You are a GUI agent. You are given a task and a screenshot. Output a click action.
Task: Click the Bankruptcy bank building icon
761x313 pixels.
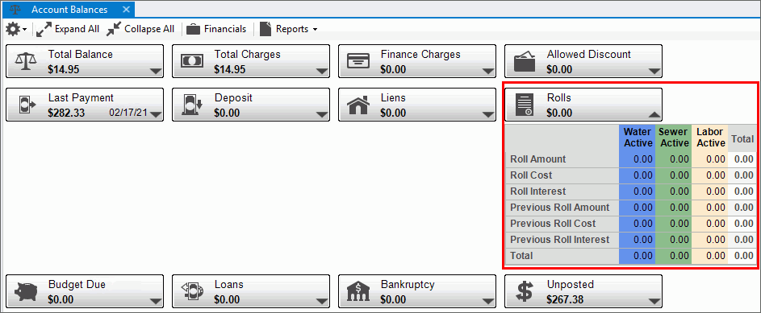pyautogui.click(x=358, y=291)
